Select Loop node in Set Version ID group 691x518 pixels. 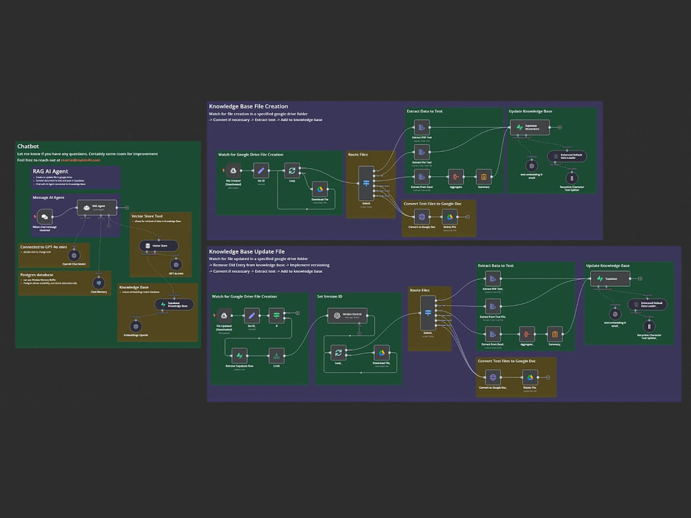[x=338, y=353]
